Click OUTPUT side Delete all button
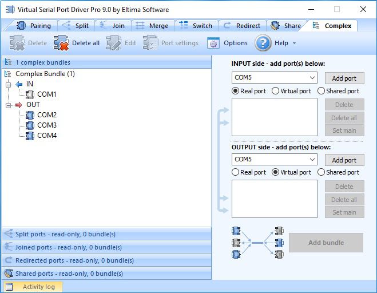Viewport: 377px width, 293px height. (344, 199)
